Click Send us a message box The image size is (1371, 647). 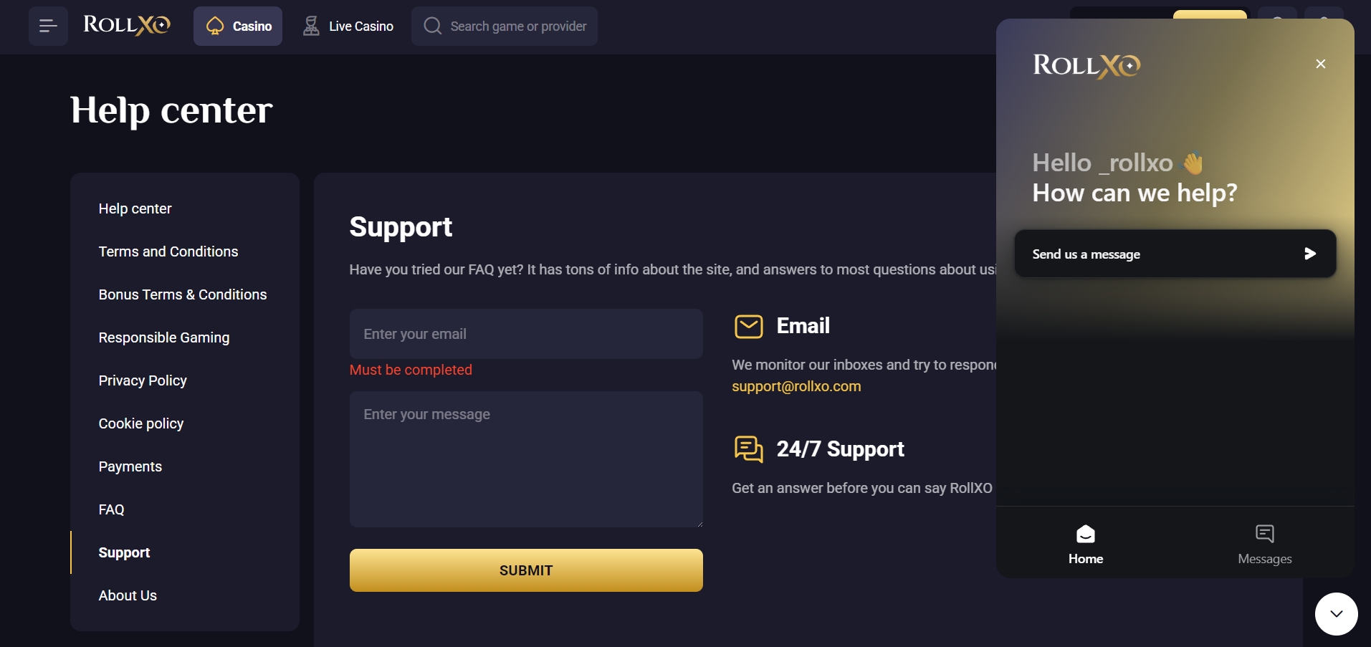(1175, 254)
